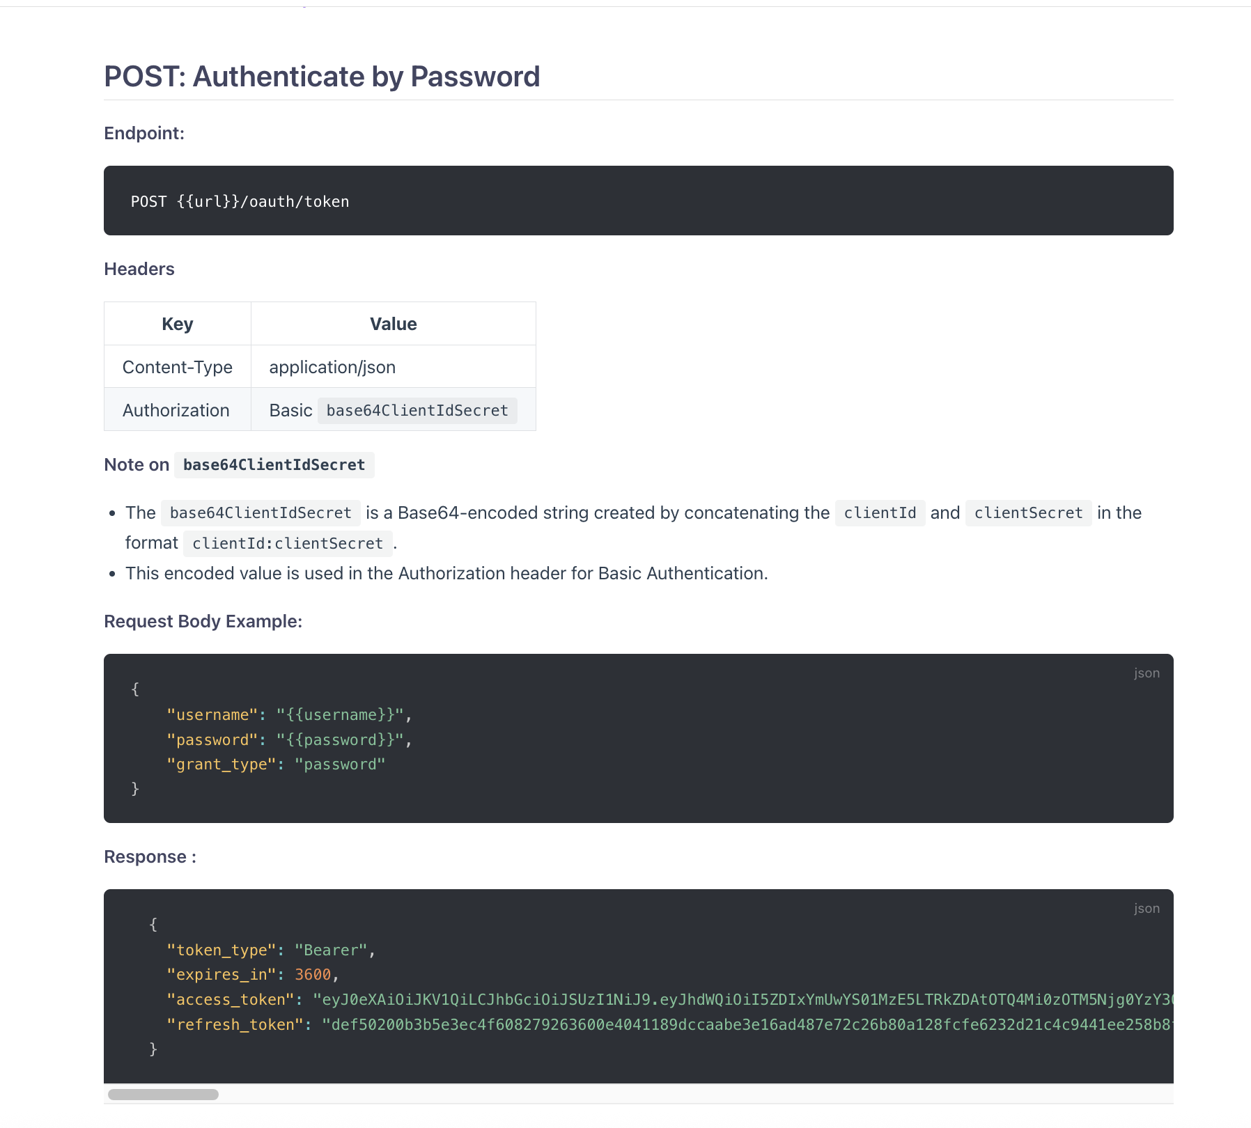Select the clientId:clientSecret format code
This screenshot has width=1251, height=1128.
point(288,543)
